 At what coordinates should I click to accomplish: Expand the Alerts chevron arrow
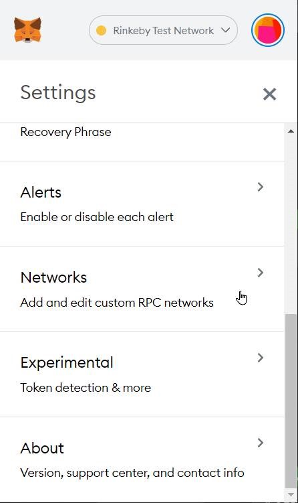260,187
